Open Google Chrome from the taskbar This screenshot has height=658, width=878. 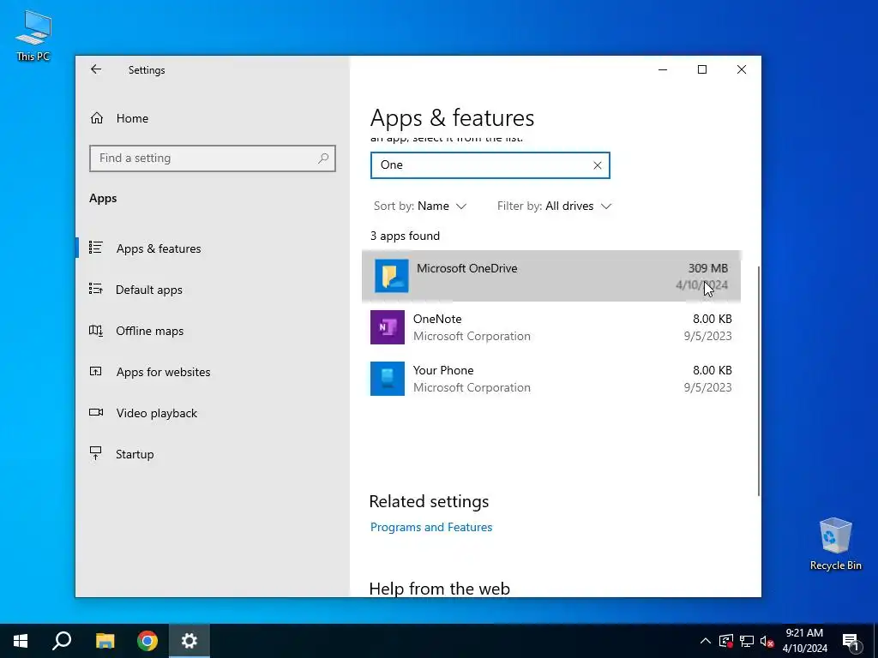(147, 641)
